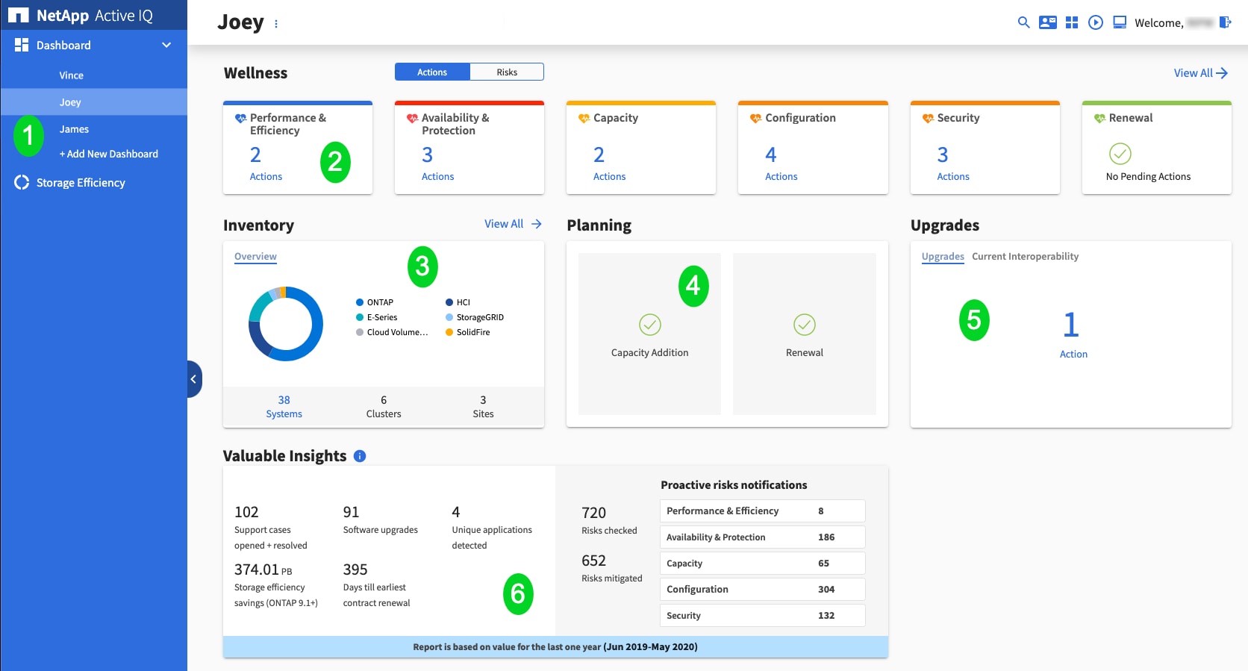This screenshot has height=671, width=1248.
Task: Click the Valuable Insights info icon
Action: point(360,456)
